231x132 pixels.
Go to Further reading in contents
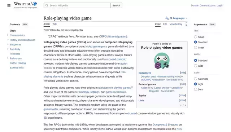pyautogui.click(x=18, y=63)
